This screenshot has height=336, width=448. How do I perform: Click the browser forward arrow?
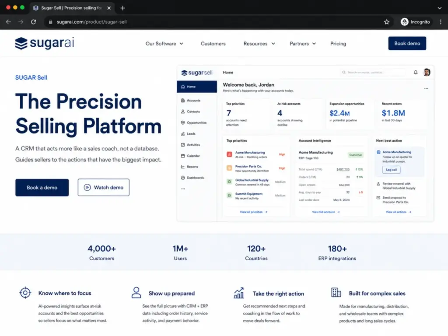[x=21, y=22]
